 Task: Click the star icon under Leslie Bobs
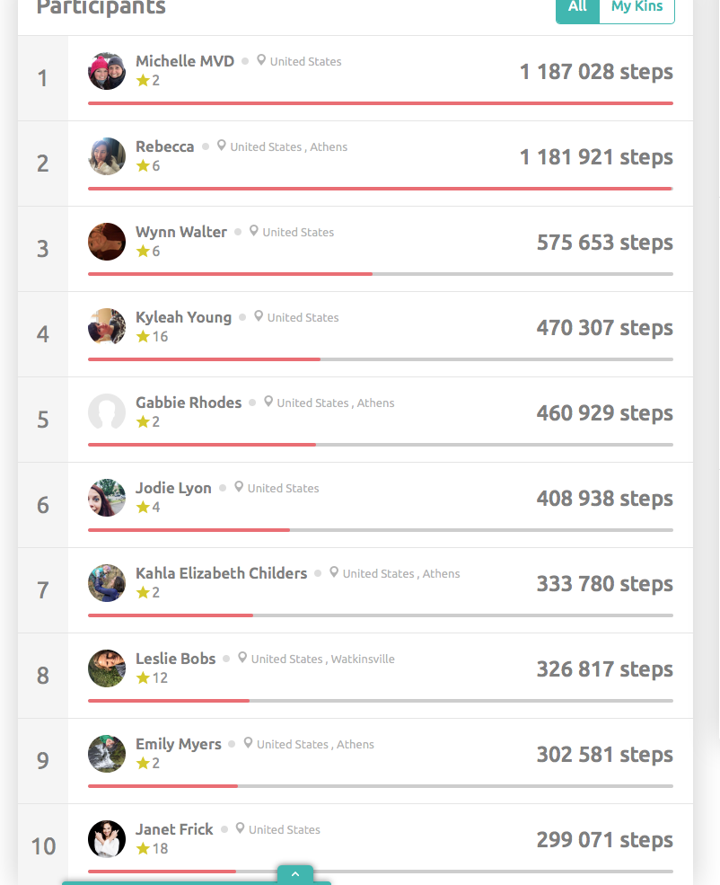tap(144, 677)
